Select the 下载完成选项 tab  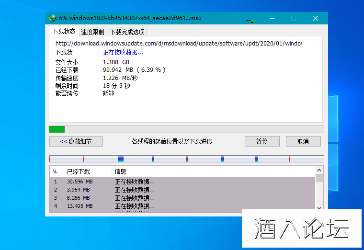pos(126,32)
